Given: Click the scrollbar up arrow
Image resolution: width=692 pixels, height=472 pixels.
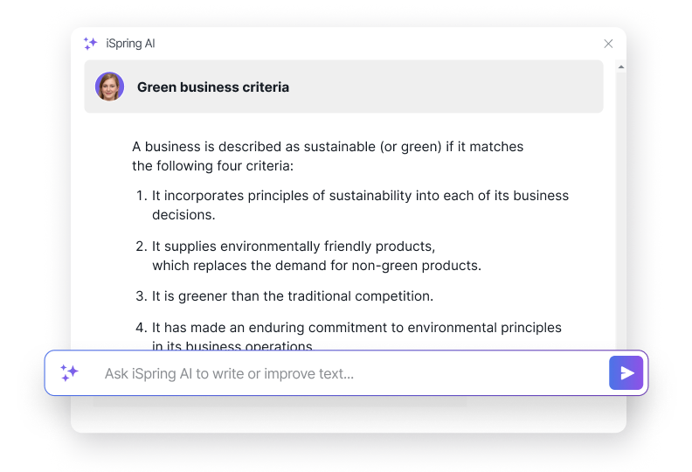Looking at the screenshot, I should [x=621, y=67].
